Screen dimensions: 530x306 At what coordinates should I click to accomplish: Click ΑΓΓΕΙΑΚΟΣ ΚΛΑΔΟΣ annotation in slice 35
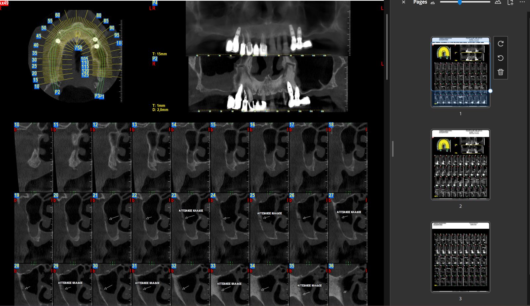[x=309, y=285]
